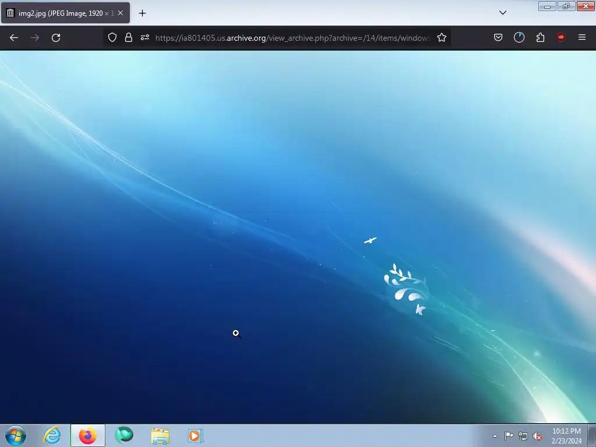Open the uBlock Origin extension popup
596x447 pixels.
(x=560, y=37)
